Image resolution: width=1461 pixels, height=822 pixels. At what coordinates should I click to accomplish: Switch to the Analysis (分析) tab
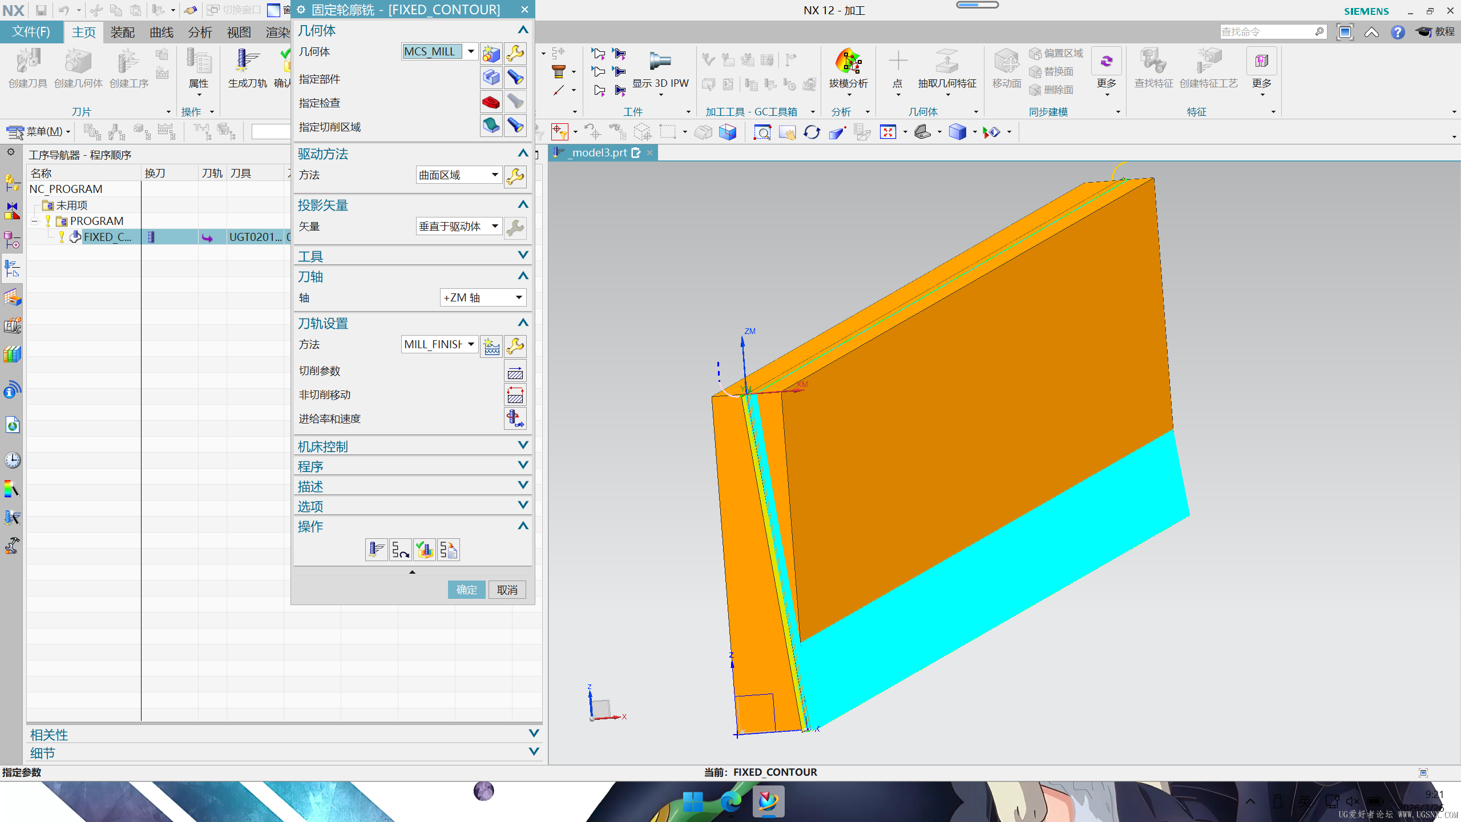click(x=200, y=33)
